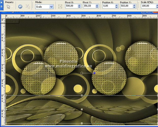The width and height of the screenshot is (158, 127).
Task: Click the blue reset arrow icon
Action: click(20, 7)
